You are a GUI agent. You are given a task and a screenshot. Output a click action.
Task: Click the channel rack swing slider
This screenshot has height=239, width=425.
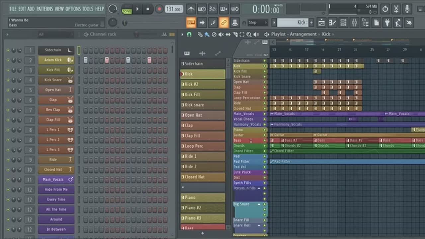pyautogui.click(x=136, y=34)
